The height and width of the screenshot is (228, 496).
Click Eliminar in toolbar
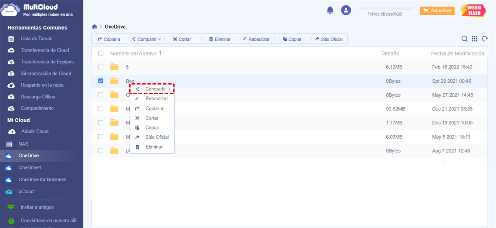pos(220,39)
